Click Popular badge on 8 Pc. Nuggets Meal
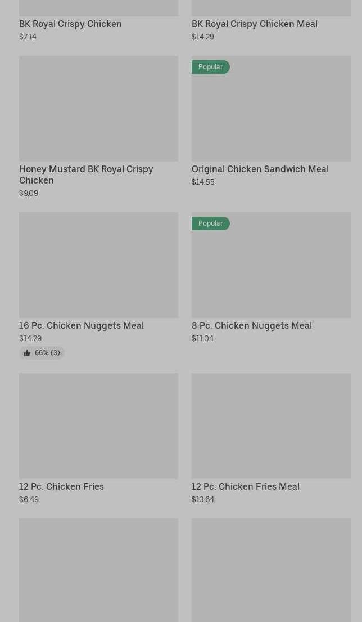The image size is (362, 622). click(211, 223)
